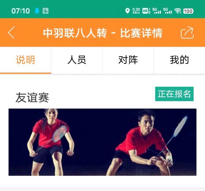Show the 我的 tab

(x=179, y=60)
